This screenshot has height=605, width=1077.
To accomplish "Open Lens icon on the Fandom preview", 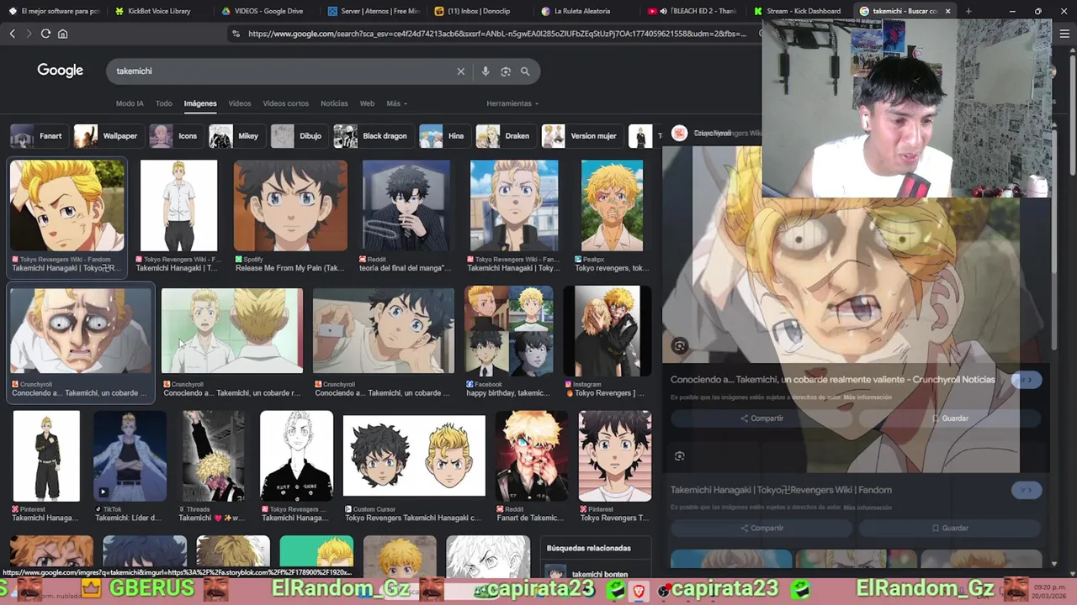I will tap(680, 456).
